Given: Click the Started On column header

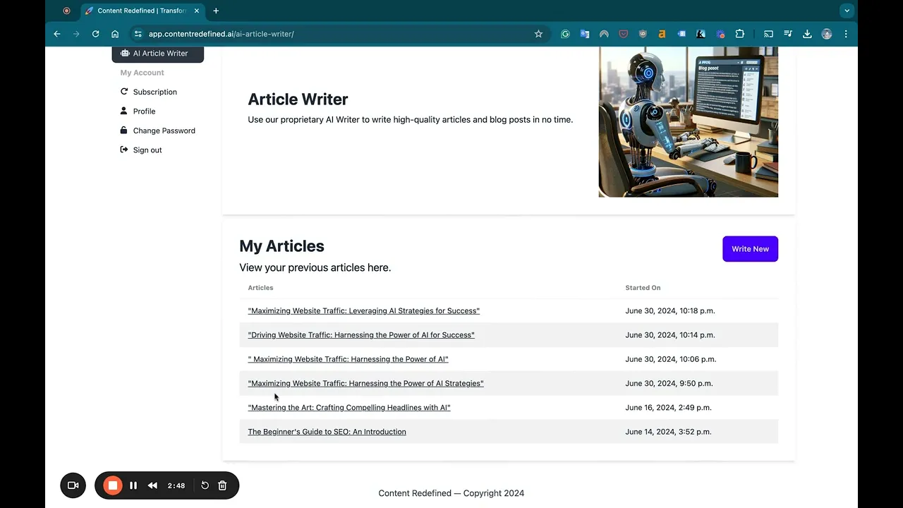Looking at the screenshot, I should (643, 288).
